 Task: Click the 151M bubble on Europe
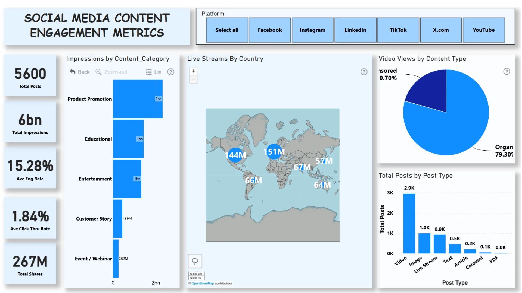tap(274, 152)
